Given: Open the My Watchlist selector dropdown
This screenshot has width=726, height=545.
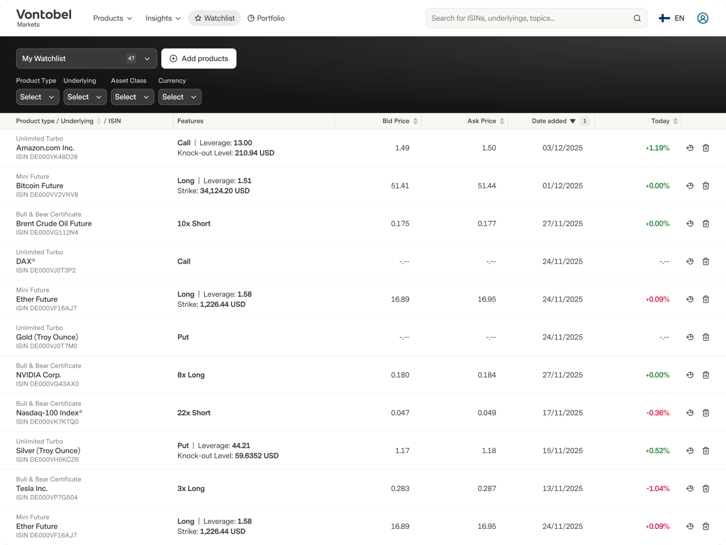Looking at the screenshot, I should point(87,59).
